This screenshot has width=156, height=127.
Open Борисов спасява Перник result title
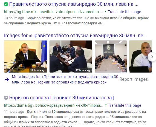pyautogui.click(x=62, y=98)
